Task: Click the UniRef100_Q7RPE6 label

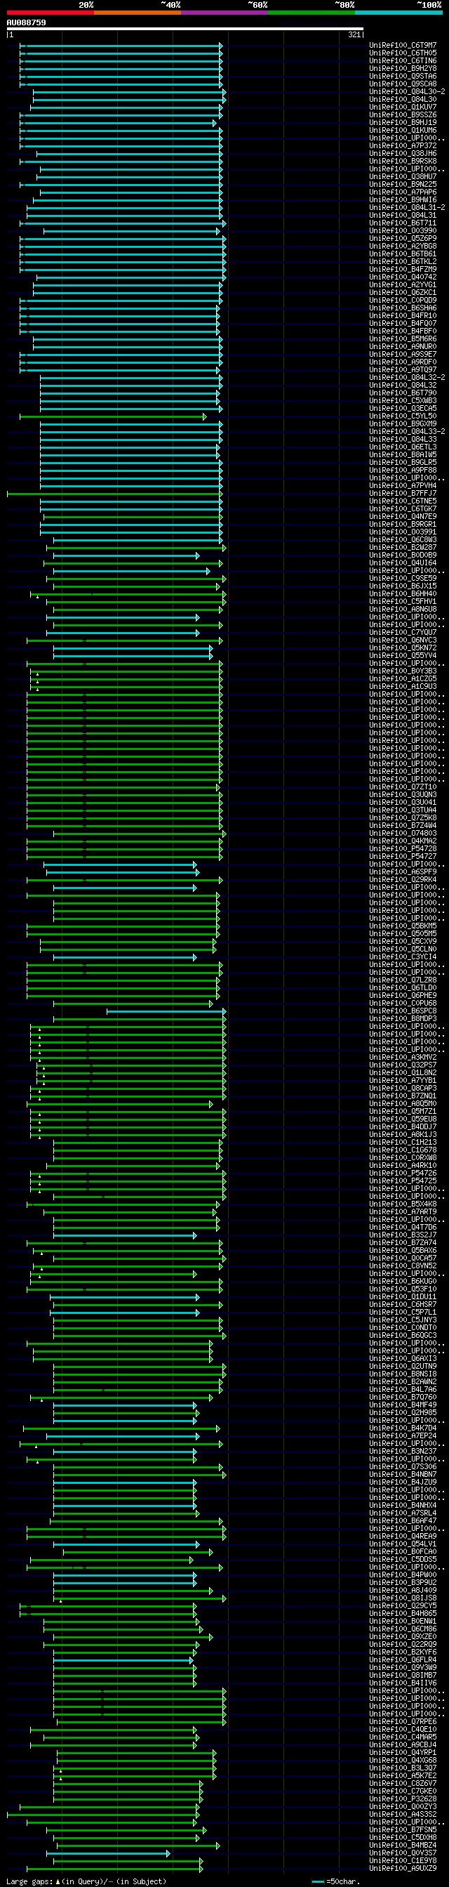Action: click(403, 1721)
